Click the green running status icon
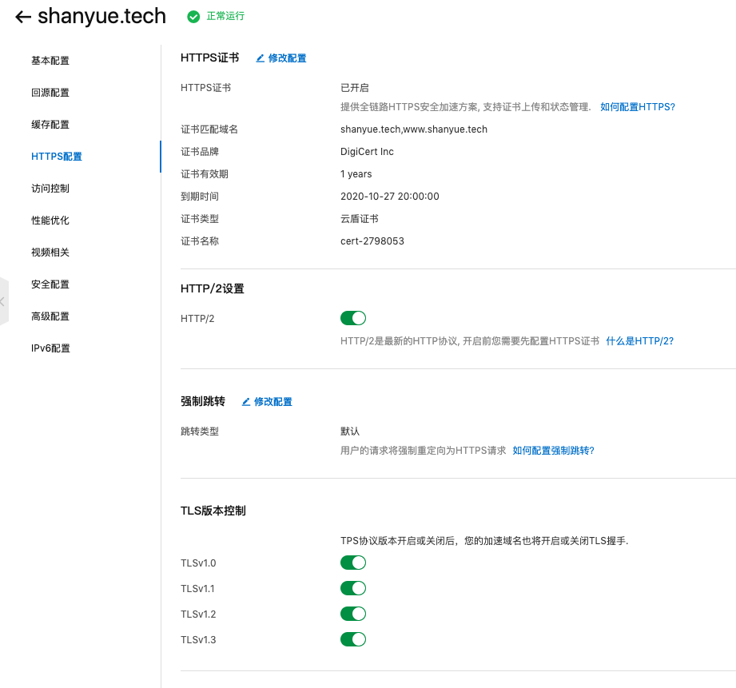The height and width of the screenshot is (688, 736). click(x=193, y=16)
